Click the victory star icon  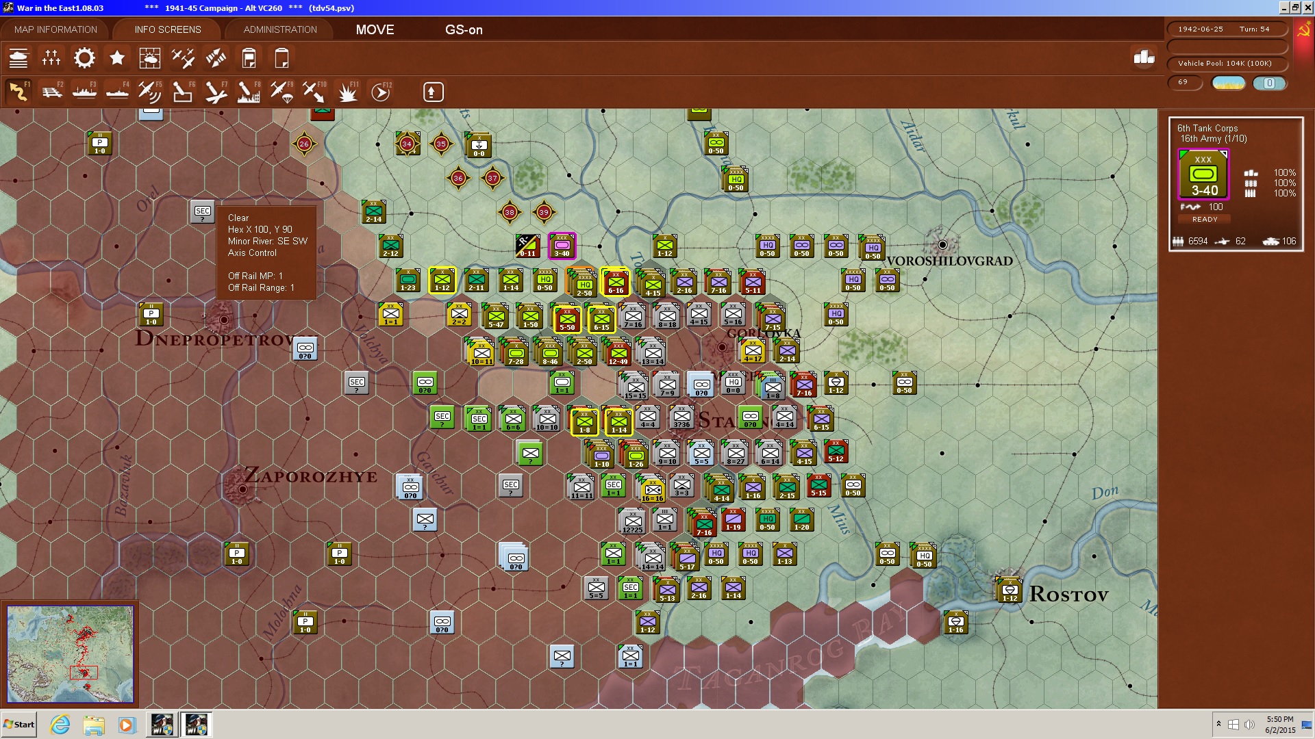coord(117,58)
